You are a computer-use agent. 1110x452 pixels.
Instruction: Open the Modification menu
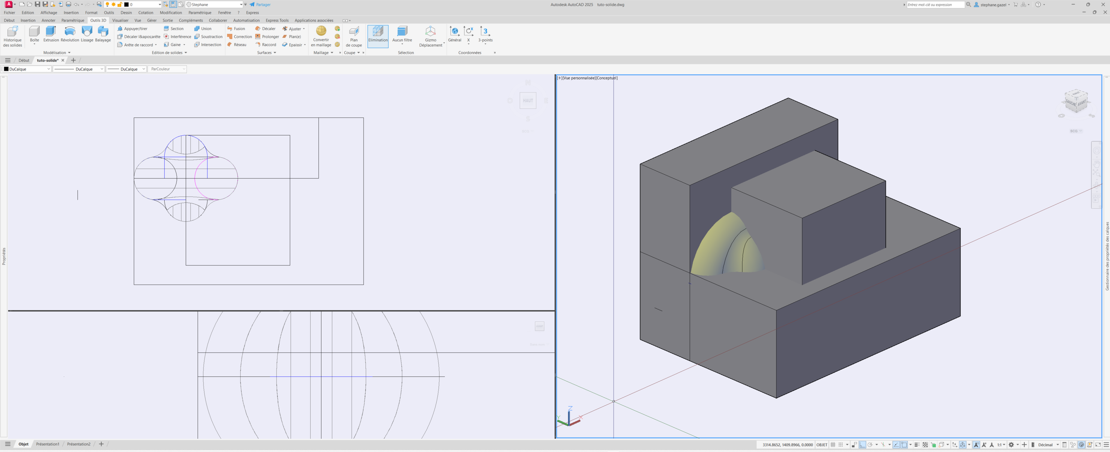coord(171,13)
